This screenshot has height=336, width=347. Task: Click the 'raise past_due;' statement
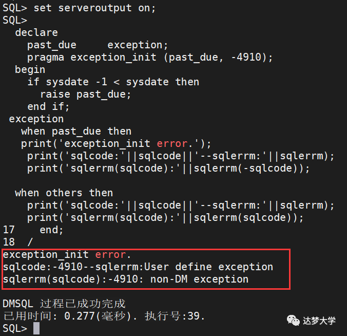(86, 94)
